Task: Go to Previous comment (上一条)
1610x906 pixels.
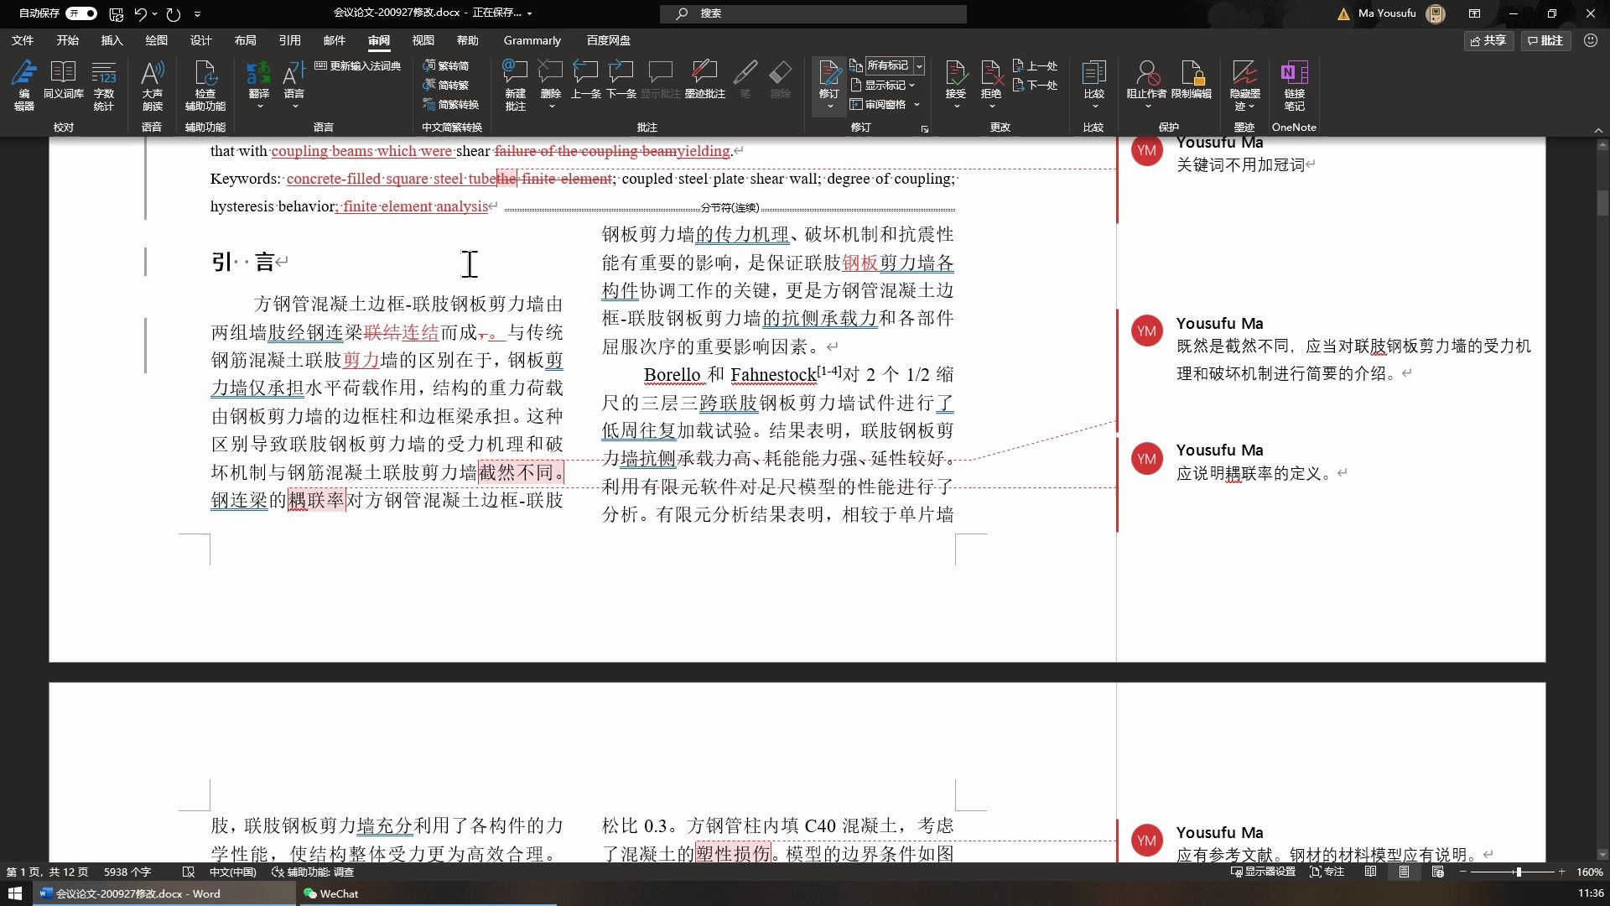Action: 585,80
